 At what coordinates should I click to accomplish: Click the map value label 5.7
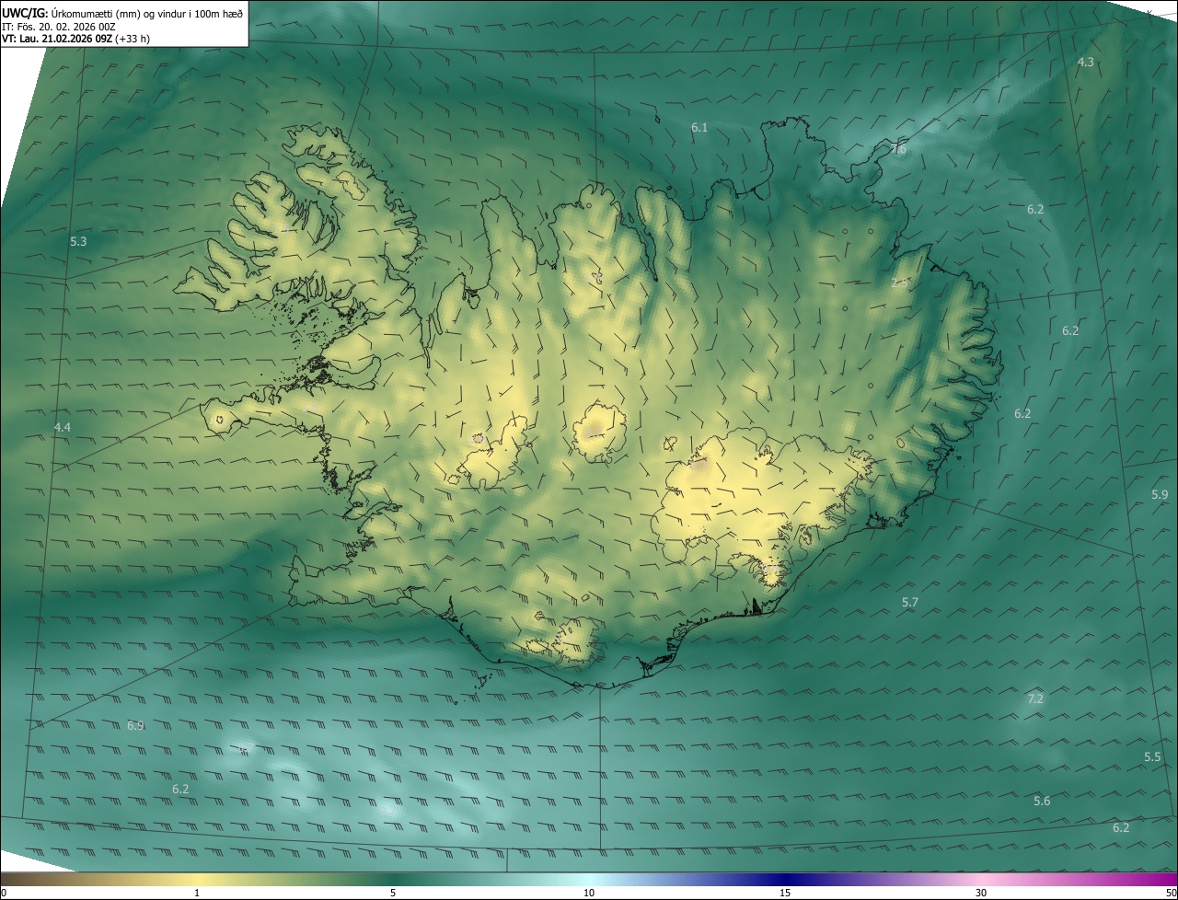coord(910,602)
